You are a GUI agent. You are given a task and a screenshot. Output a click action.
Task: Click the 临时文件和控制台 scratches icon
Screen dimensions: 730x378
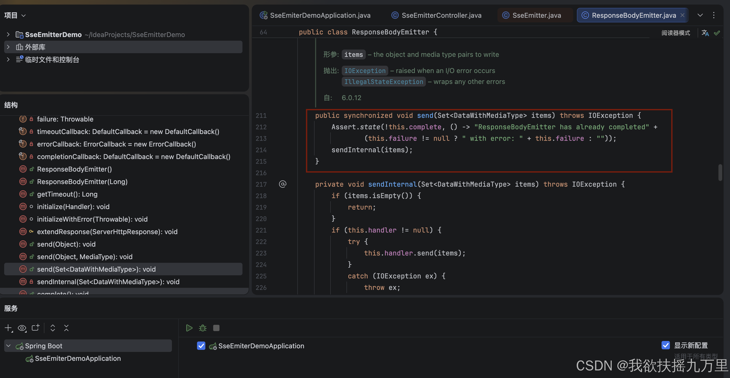19,59
